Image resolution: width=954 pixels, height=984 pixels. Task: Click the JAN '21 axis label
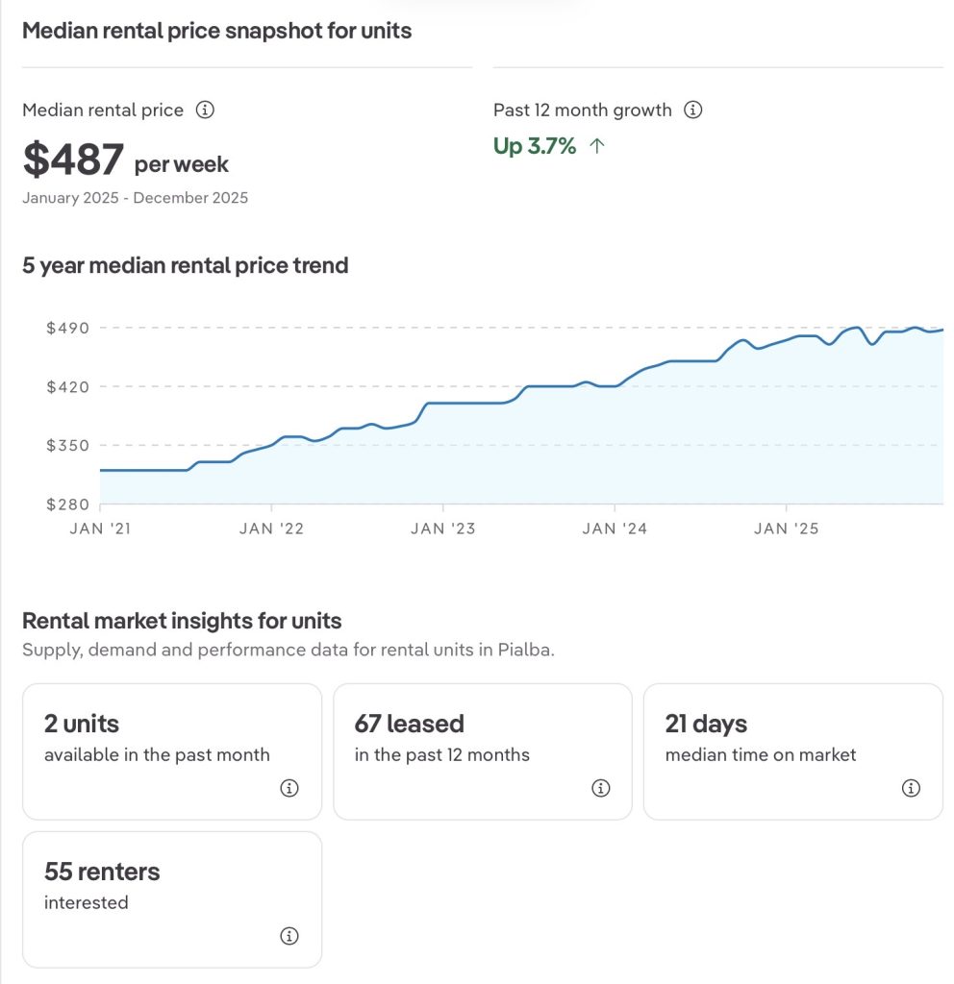[101, 529]
